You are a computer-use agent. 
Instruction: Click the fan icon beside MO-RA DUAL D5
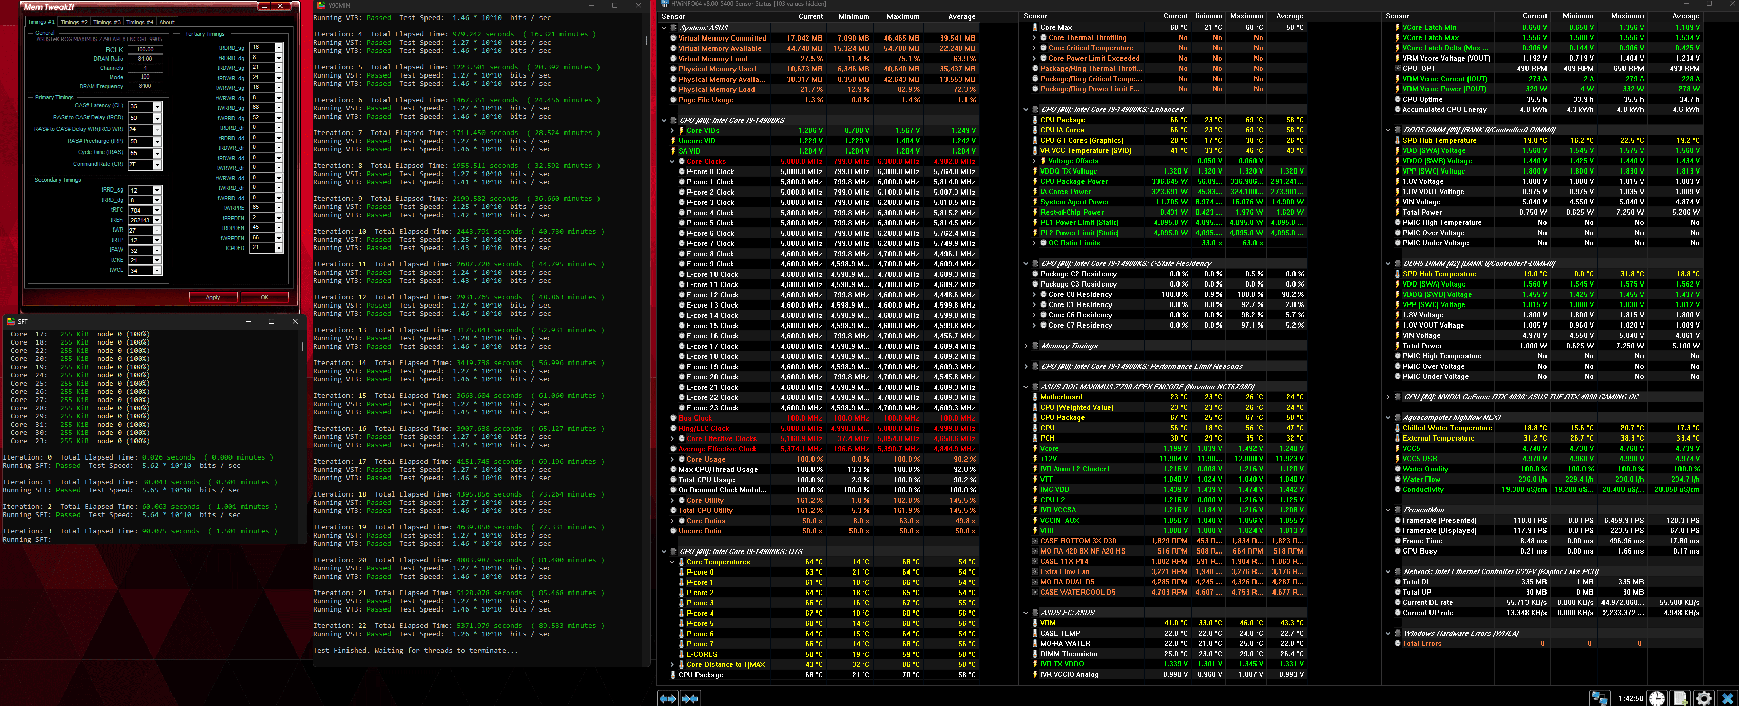[x=1035, y=582]
